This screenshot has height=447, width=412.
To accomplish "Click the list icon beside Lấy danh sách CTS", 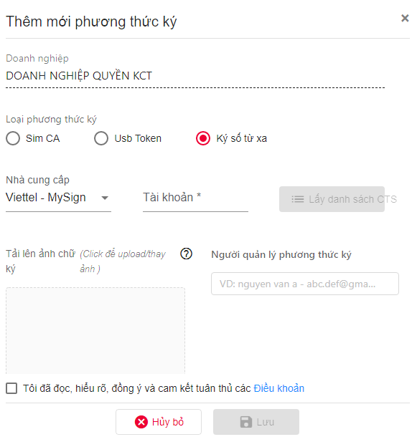I will [297, 199].
